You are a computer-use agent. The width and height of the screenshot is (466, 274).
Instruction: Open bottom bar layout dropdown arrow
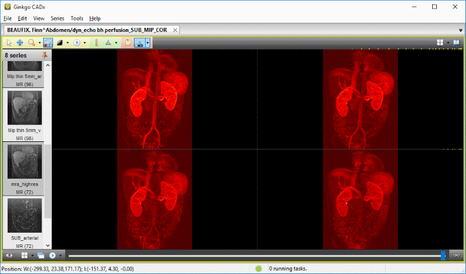click(33, 255)
